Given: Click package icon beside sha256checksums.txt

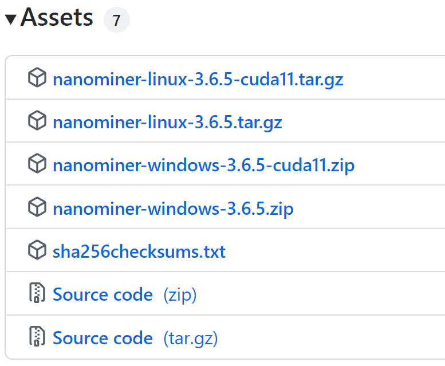Looking at the screenshot, I should [x=37, y=250].
